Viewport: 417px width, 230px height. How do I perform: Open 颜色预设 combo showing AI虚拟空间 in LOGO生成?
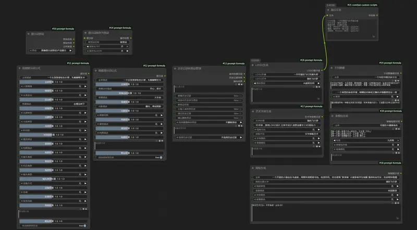[x=287, y=83]
